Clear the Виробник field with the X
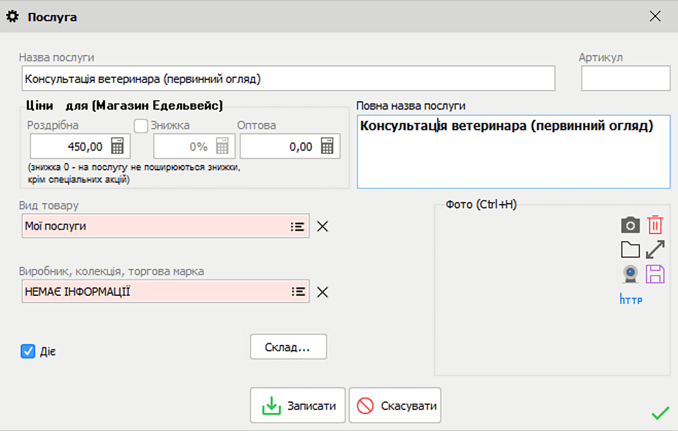The height and width of the screenshot is (431, 678). tap(322, 292)
